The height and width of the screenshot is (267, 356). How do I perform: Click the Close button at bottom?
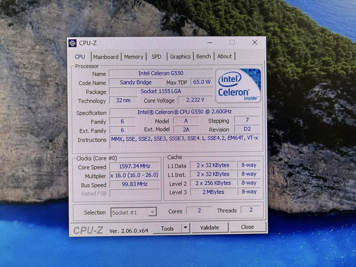[247, 227]
